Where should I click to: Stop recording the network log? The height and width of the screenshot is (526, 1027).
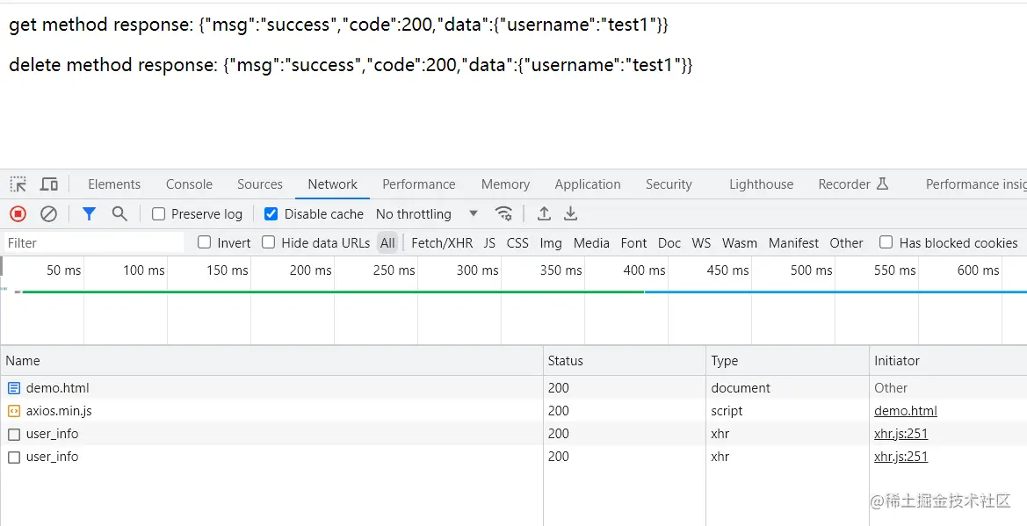click(x=18, y=213)
